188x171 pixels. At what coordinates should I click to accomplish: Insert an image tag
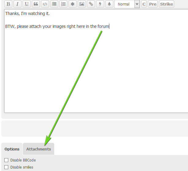81,4
